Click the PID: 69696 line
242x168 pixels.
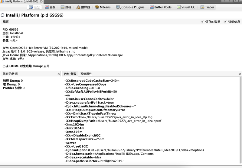click(x=10, y=30)
